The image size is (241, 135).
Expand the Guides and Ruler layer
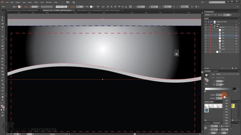212,22
